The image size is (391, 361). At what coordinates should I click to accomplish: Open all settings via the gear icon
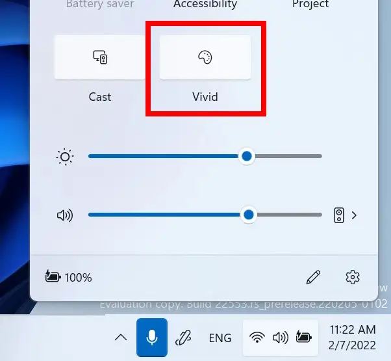tap(353, 277)
